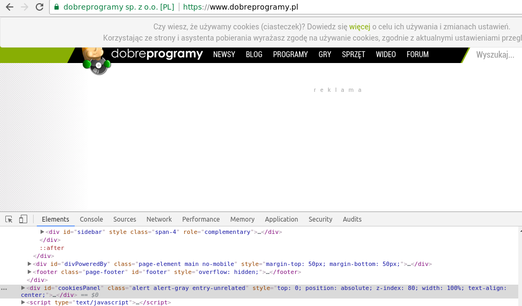Expand the script text/javascript node
Viewport: 522px width, 306px height.
[23, 302]
